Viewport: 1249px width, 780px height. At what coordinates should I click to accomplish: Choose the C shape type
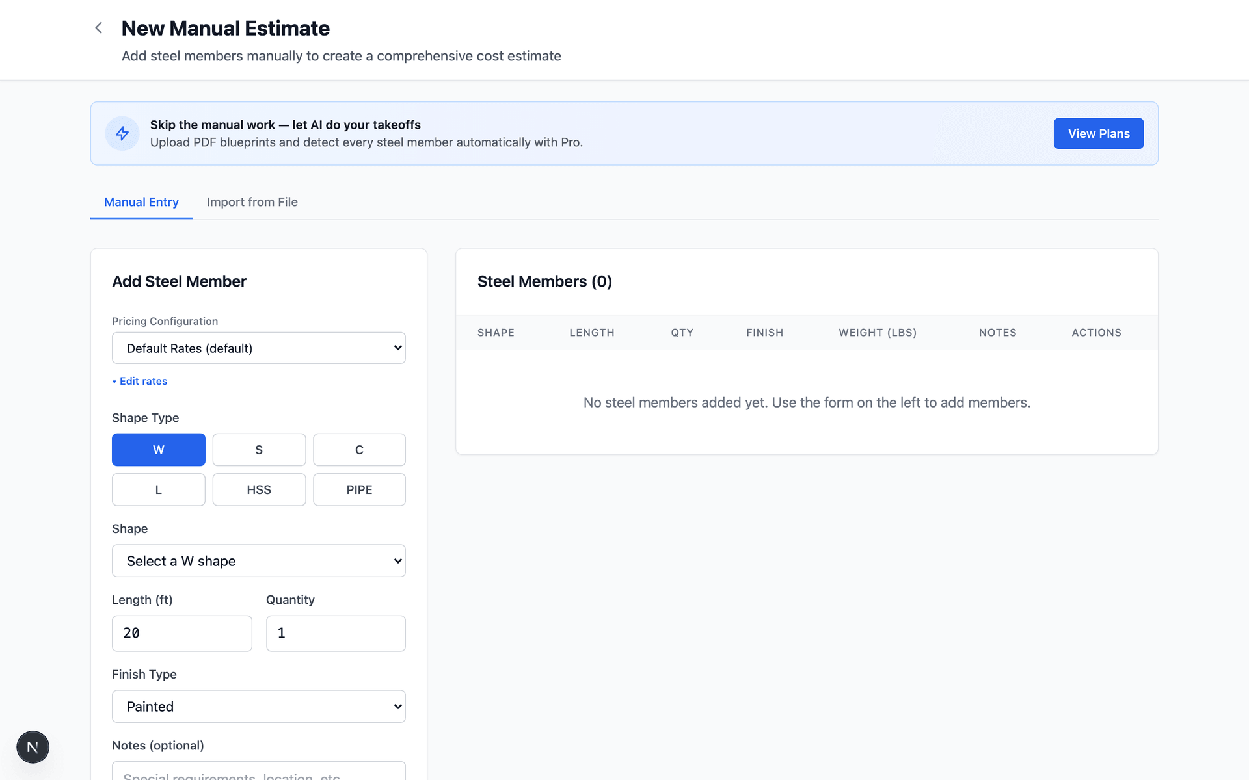pyautogui.click(x=359, y=450)
